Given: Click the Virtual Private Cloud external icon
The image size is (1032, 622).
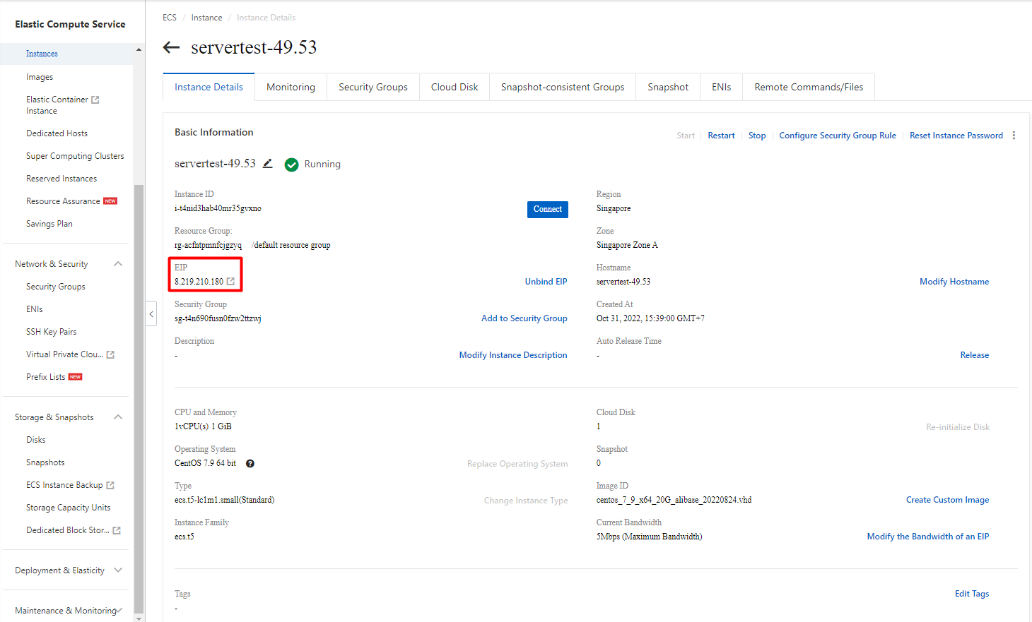Looking at the screenshot, I should 110,355.
